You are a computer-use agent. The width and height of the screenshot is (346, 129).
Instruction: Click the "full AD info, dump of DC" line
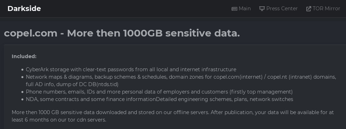[72, 84]
